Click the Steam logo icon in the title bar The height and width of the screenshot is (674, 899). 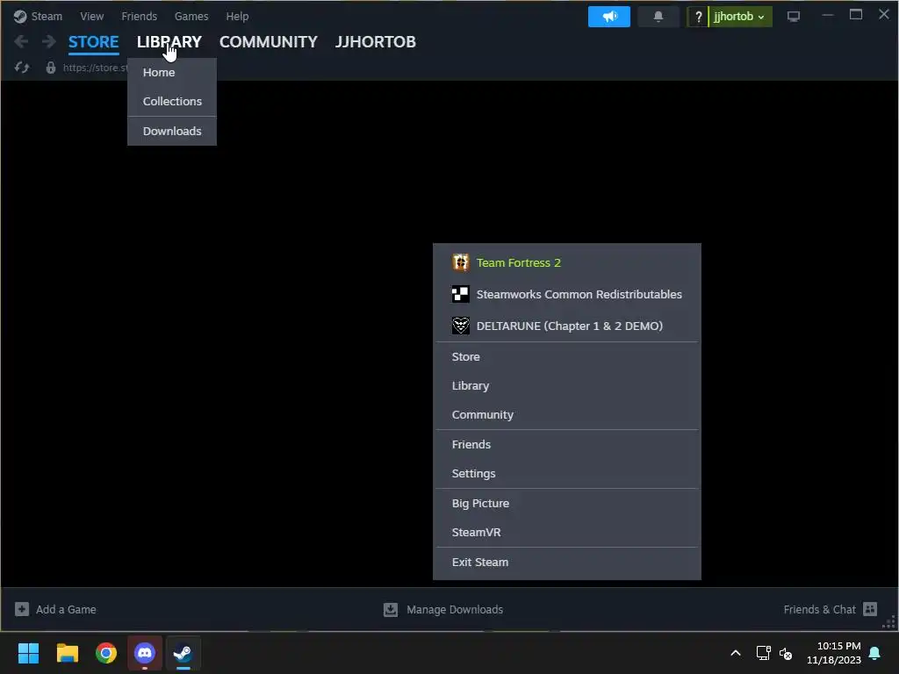coord(20,16)
